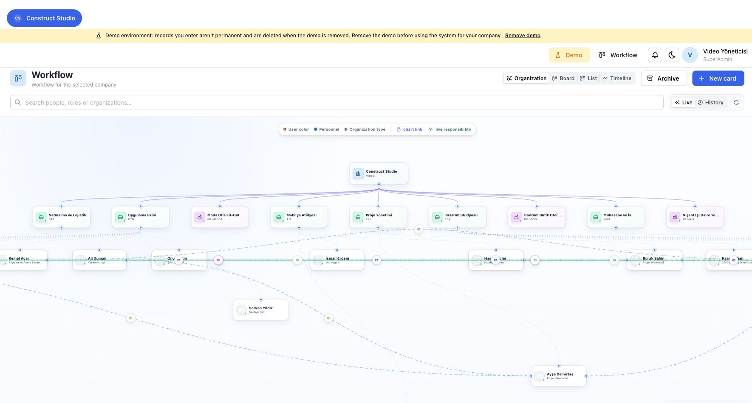Image resolution: width=752 pixels, height=403 pixels.
Task: Click the briefcase icon on Mobilya Atölyesi
Action: [x=279, y=217]
